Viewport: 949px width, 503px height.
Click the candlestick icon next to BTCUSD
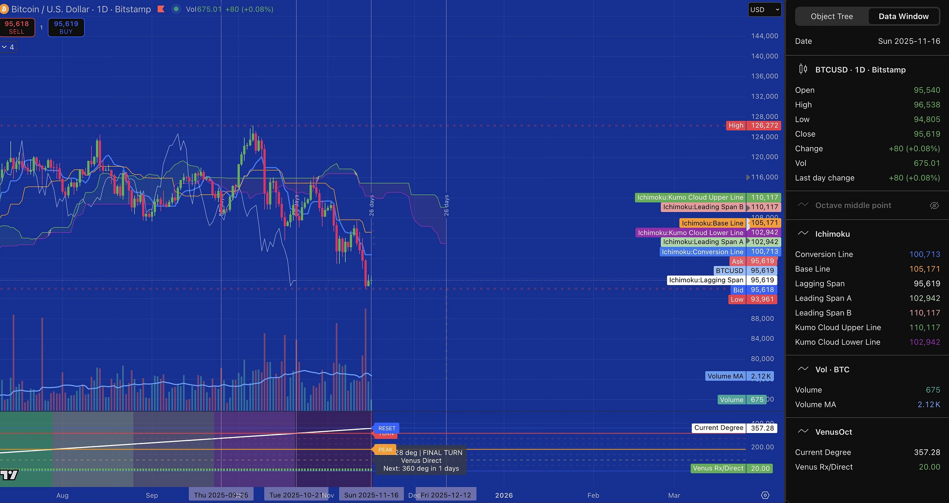[803, 70]
